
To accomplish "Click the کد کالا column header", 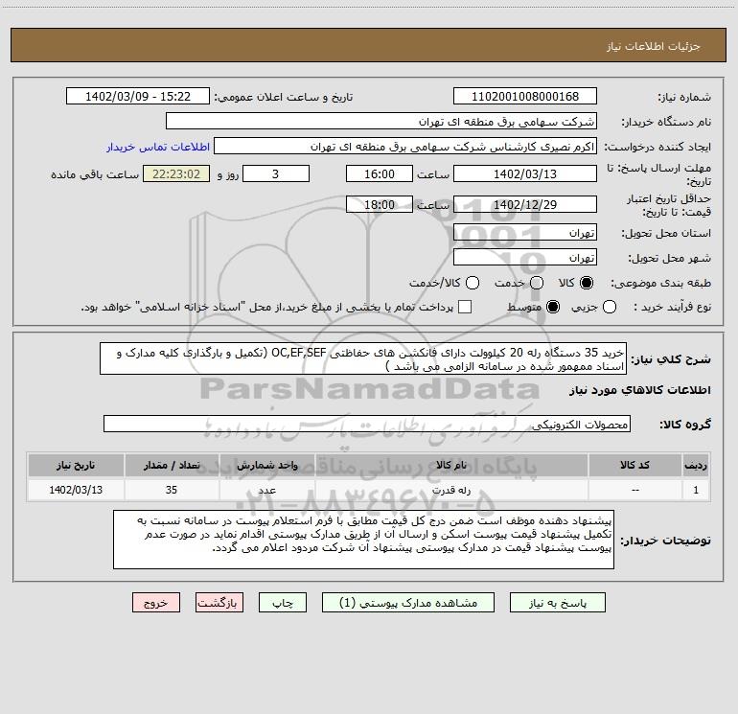I will tap(634, 465).
